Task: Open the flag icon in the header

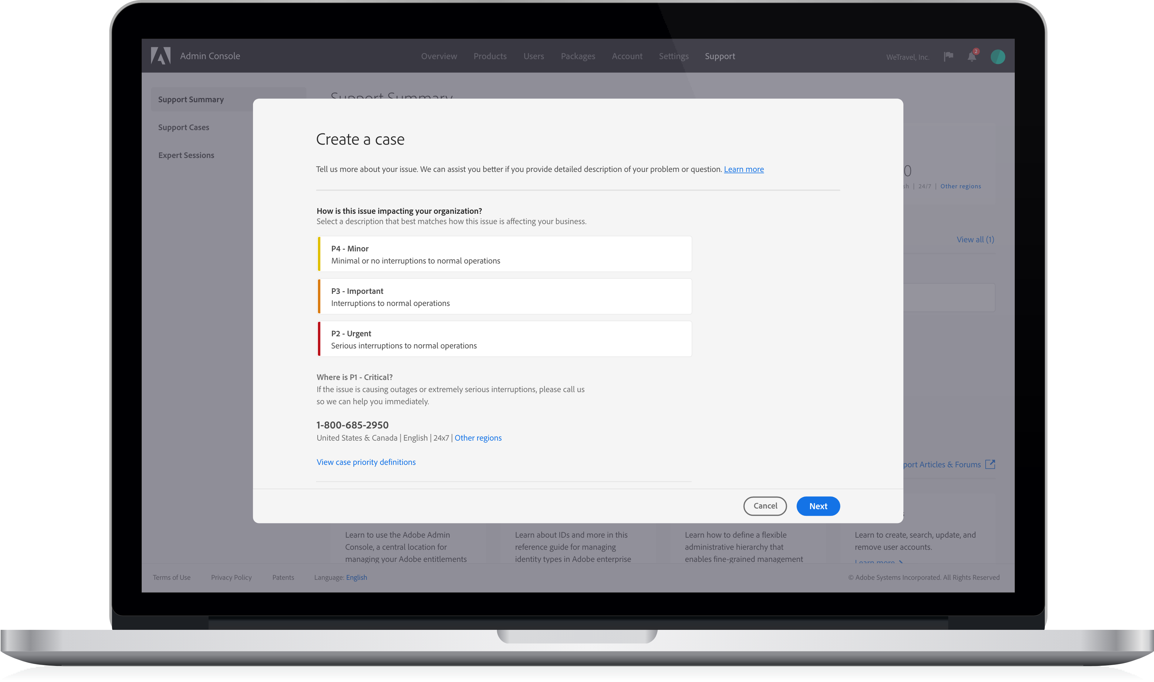Action: [x=949, y=56]
